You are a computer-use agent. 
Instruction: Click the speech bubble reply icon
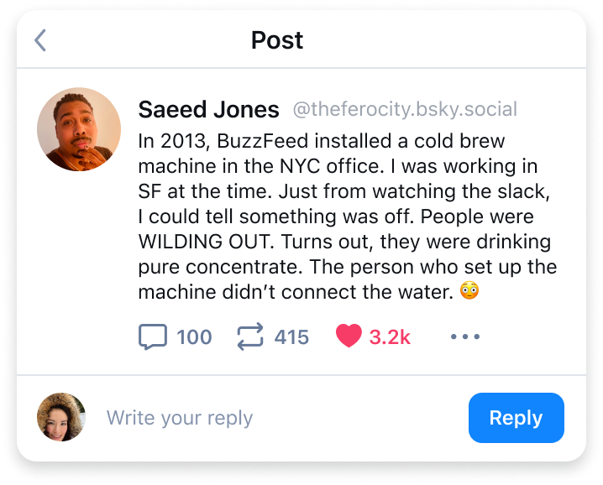(x=153, y=337)
